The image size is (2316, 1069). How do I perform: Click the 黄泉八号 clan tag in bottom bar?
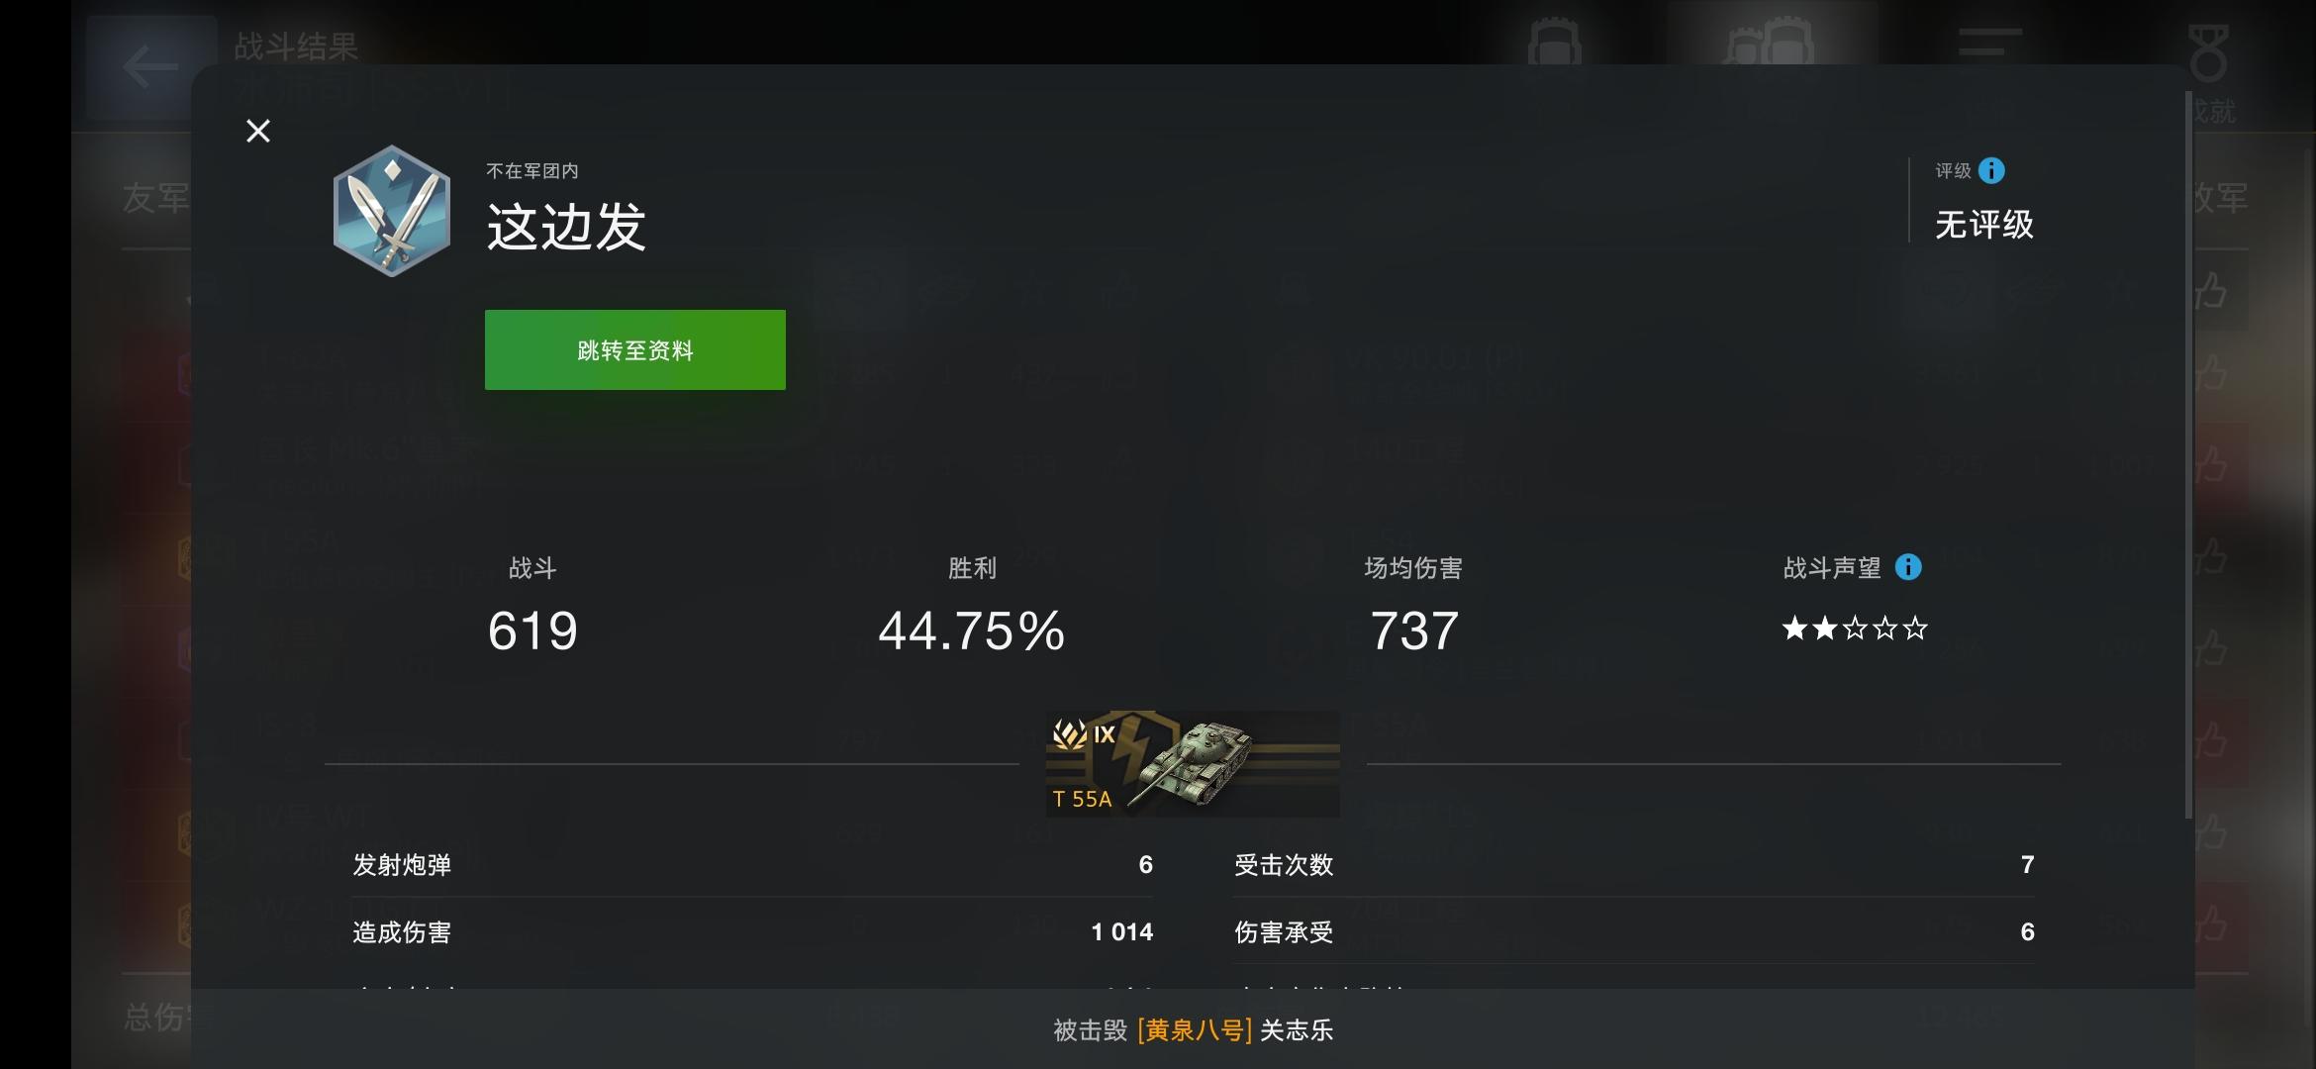point(1195,1030)
